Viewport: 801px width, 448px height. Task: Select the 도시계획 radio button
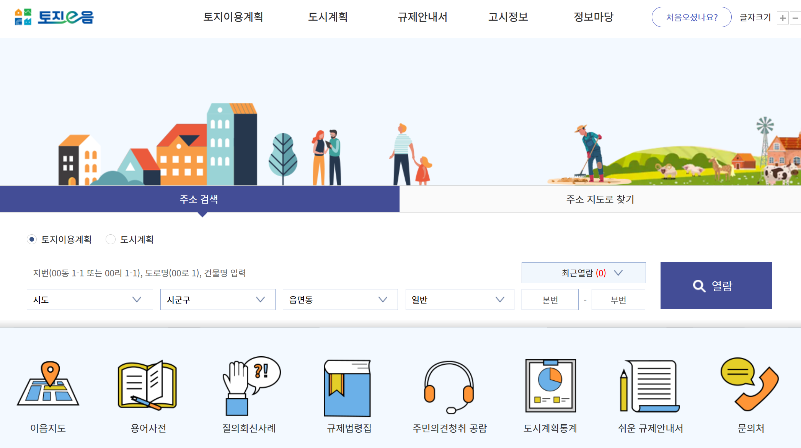[111, 239]
